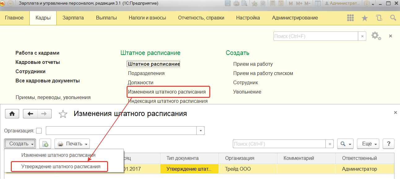Open Кадровые отчеты link
Screen dimensions: 400x179
(38, 62)
